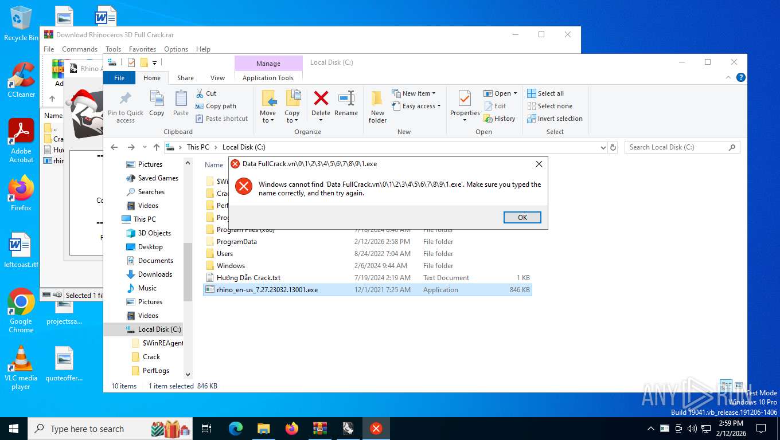Click the Refresh button beside address bar
The image size is (780, 440).
click(x=613, y=147)
